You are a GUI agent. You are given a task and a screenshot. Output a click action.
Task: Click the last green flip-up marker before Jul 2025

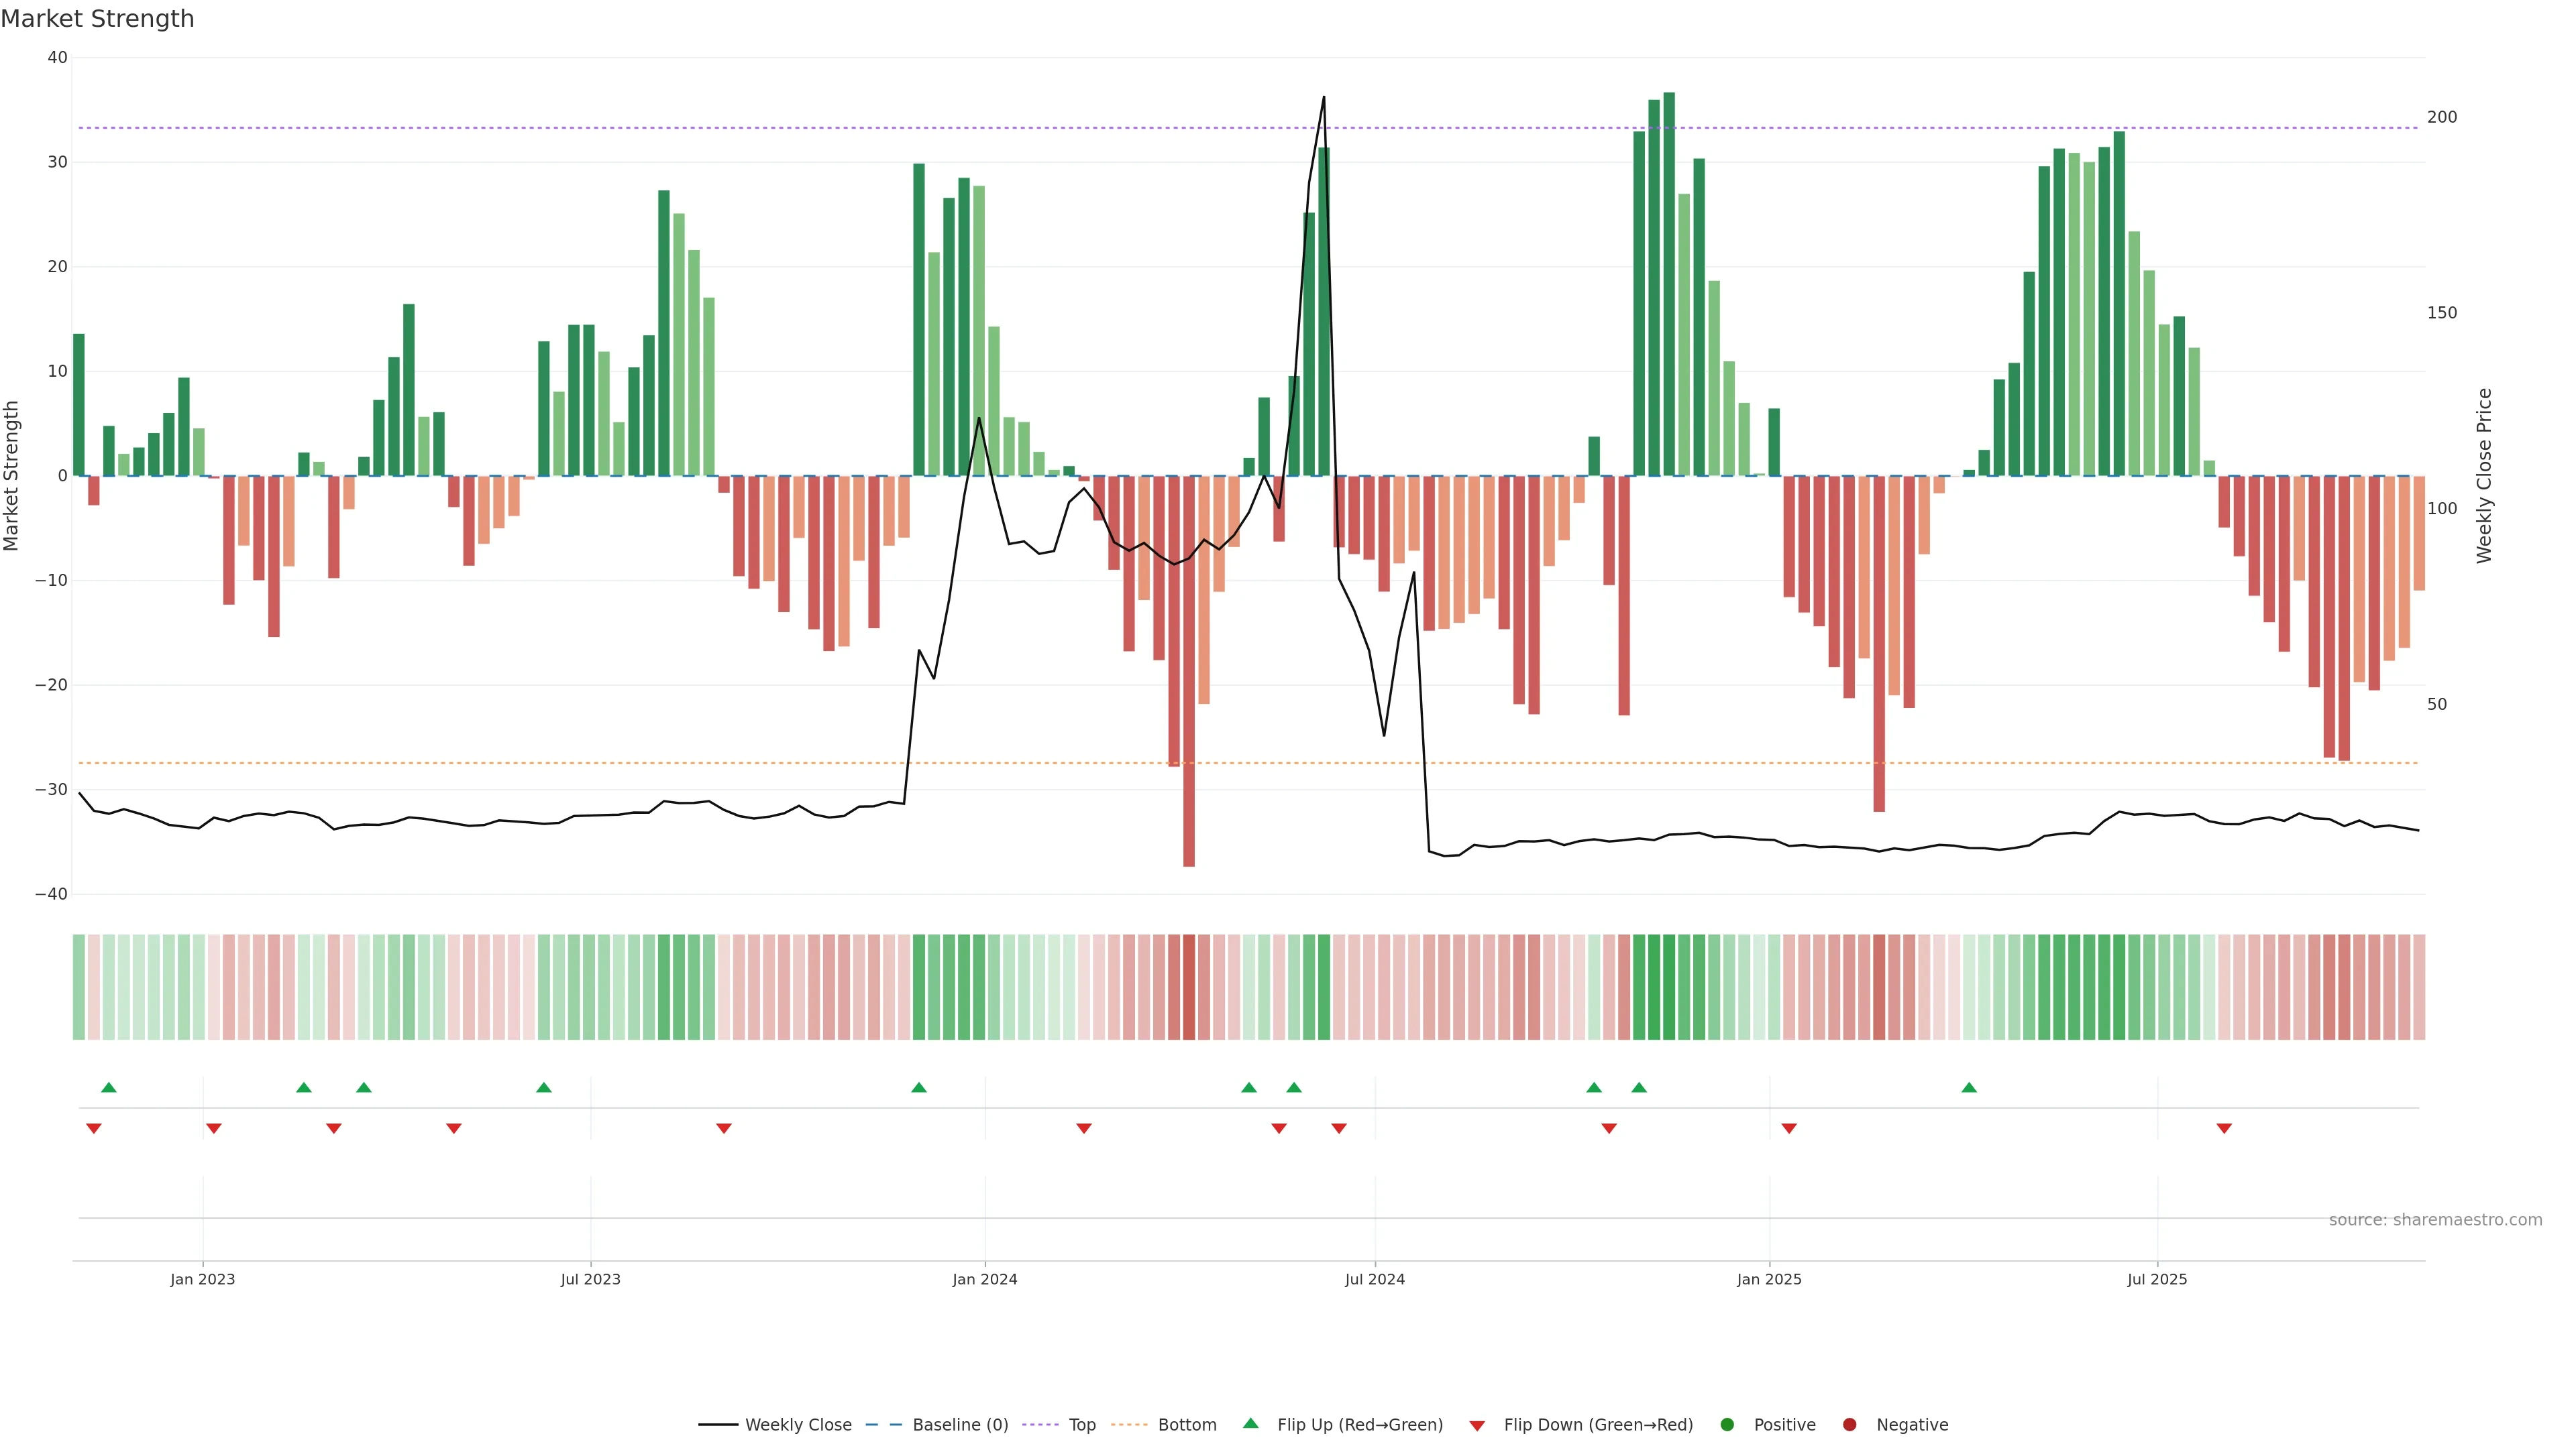tap(1969, 1087)
